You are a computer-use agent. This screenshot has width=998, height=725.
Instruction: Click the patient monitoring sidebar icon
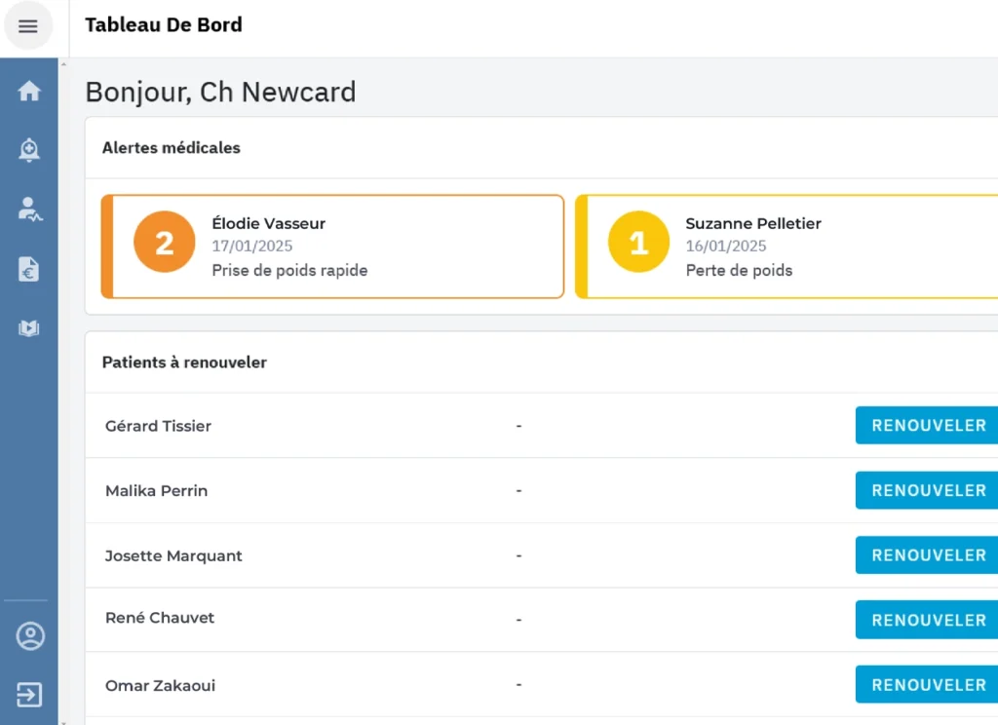click(x=28, y=208)
